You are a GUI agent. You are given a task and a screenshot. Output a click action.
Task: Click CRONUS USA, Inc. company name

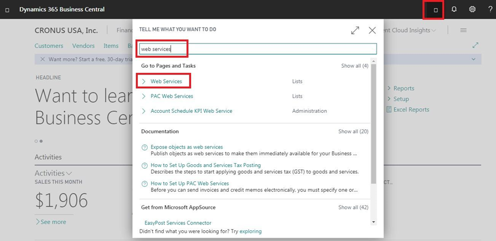click(66, 30)
